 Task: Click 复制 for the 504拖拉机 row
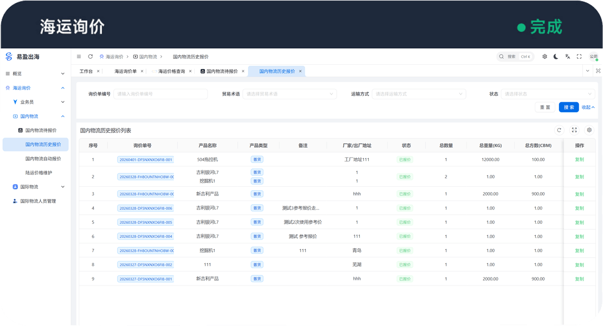[579, 160]
